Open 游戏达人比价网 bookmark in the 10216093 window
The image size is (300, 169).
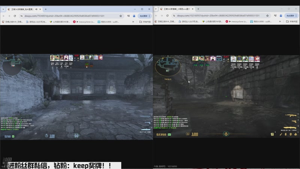pyautogui.click(x=189, y=21)
